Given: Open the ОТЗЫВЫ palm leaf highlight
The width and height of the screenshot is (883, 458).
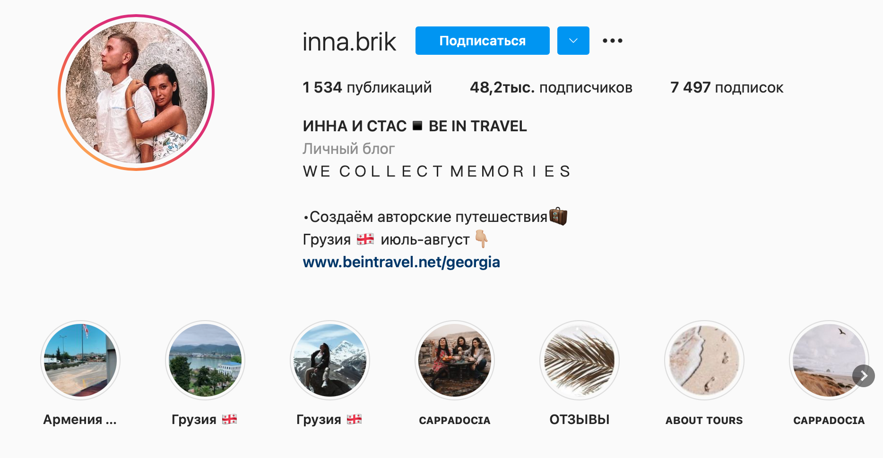Looking at the screenshot, I should [580, 360].
